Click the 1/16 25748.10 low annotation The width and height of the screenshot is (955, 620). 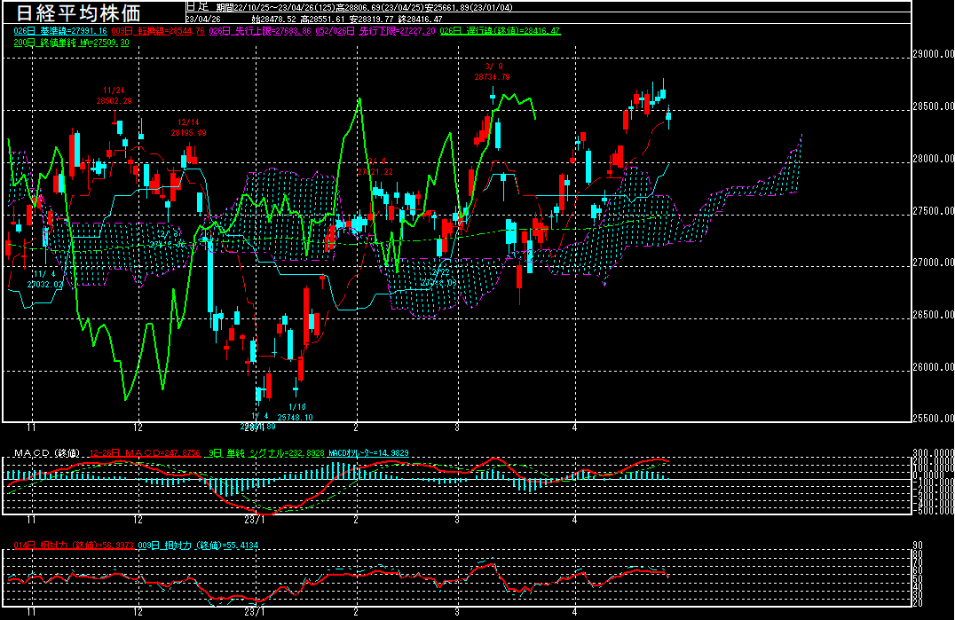point(296,412)
